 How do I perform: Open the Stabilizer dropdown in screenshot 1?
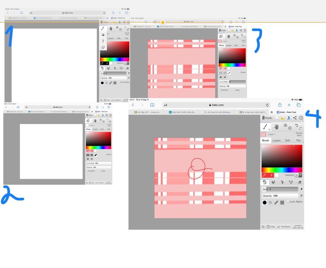pyautogui.click(x=127, y=63)
